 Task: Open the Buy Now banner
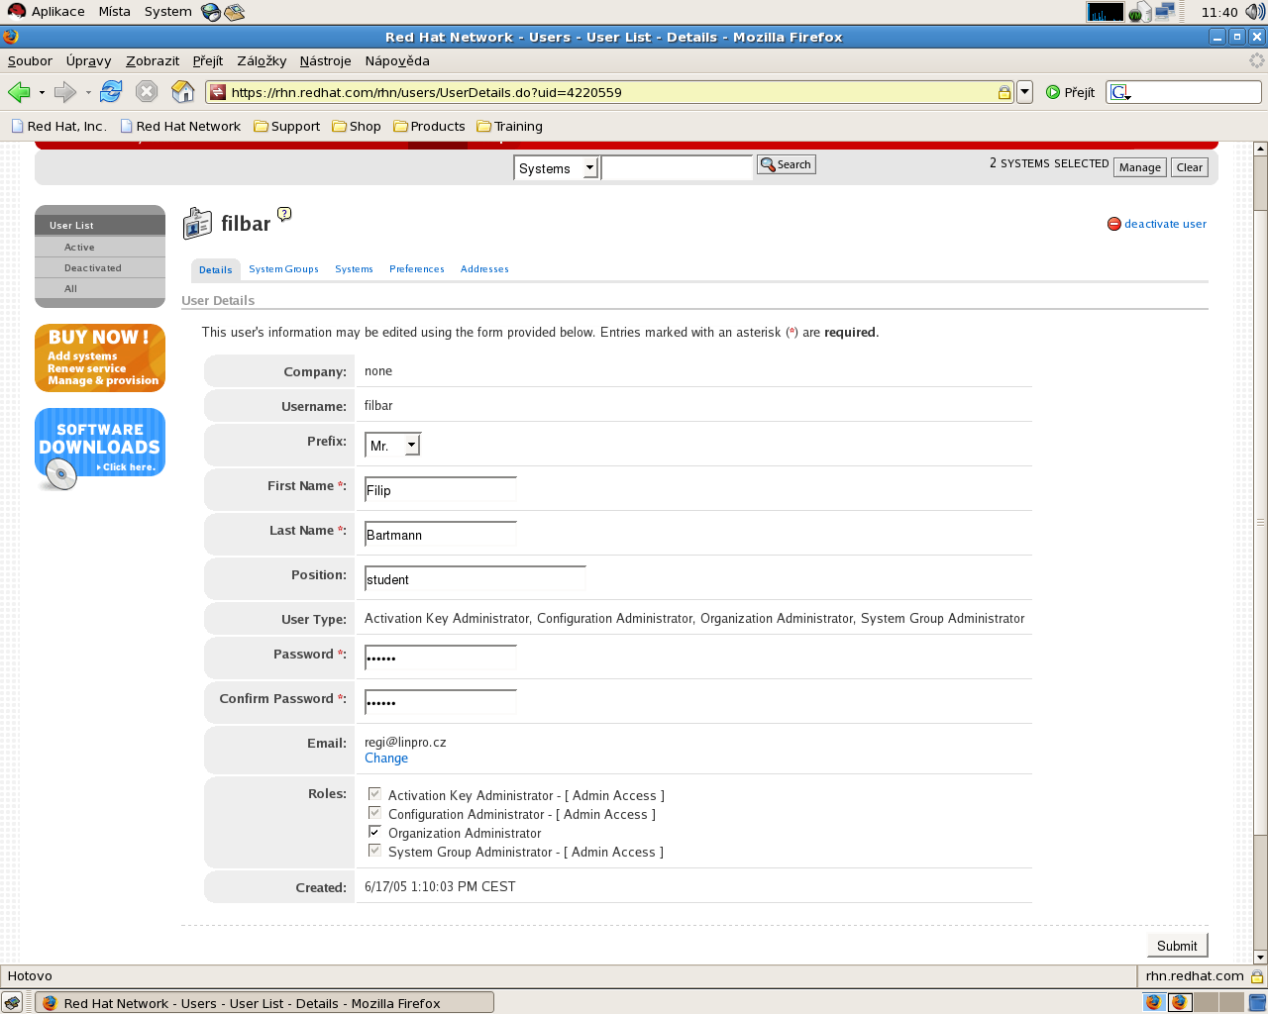click(100, 357)
